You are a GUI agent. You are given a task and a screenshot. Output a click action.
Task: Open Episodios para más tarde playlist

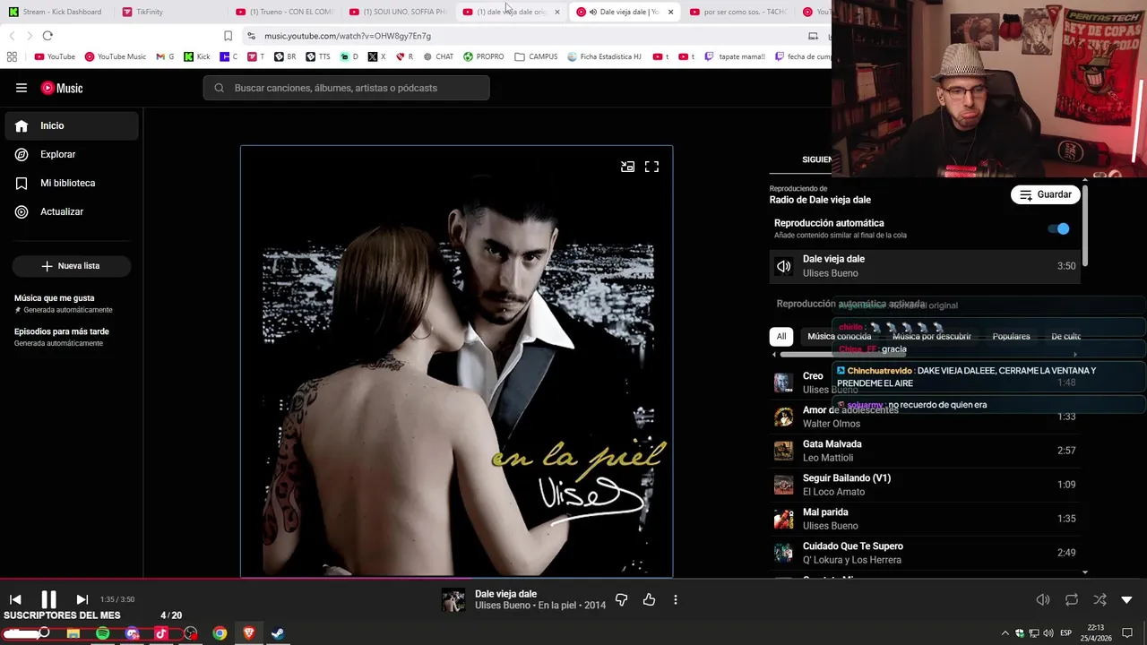[x=72, y=337]
